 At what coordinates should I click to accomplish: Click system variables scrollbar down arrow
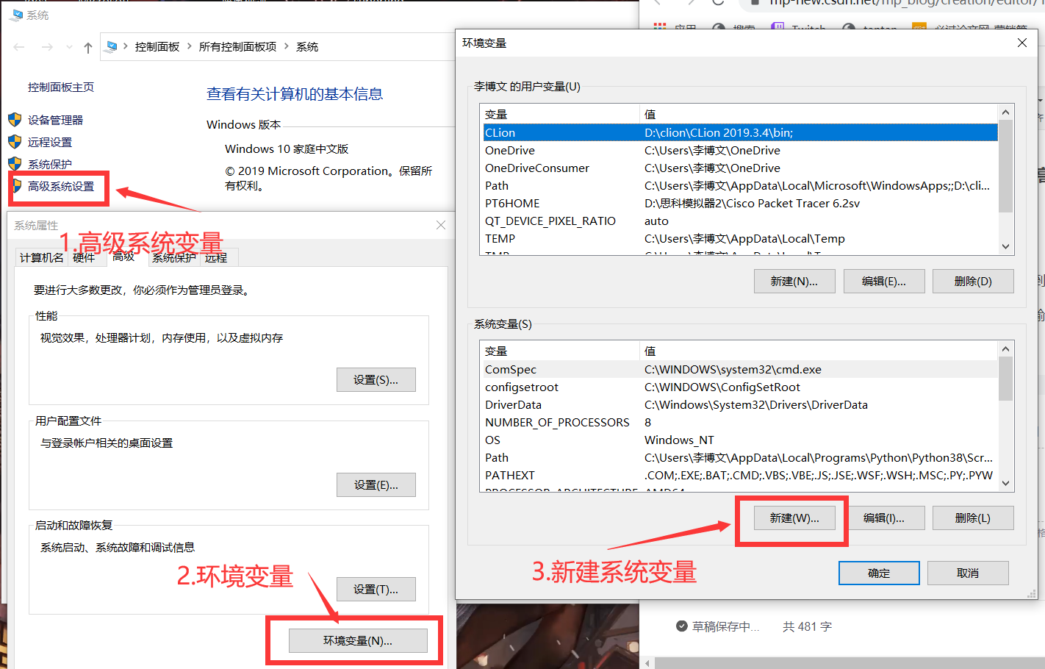pyautogui.click(x=1006, y=484)
